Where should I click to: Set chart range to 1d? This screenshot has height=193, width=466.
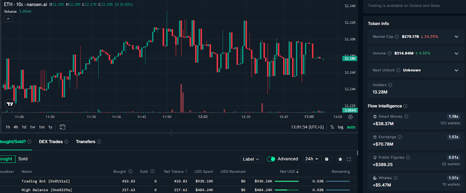pos(24,127)
